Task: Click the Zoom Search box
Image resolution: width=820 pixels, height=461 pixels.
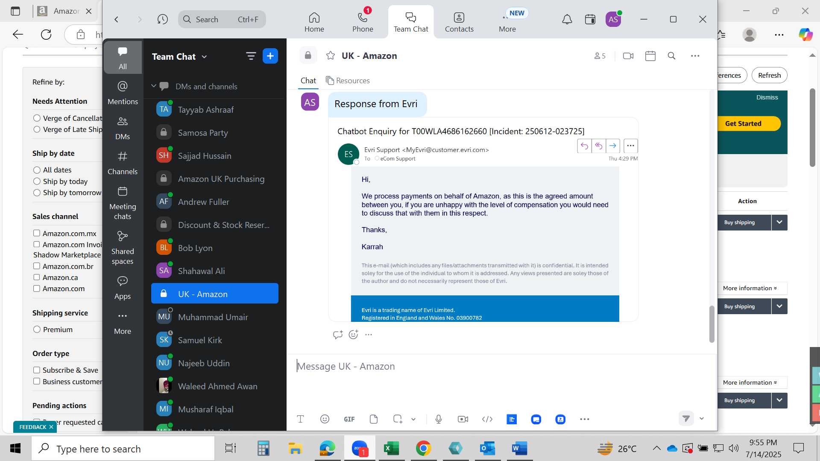Action: pyautogui.click(x=222, y=19)
